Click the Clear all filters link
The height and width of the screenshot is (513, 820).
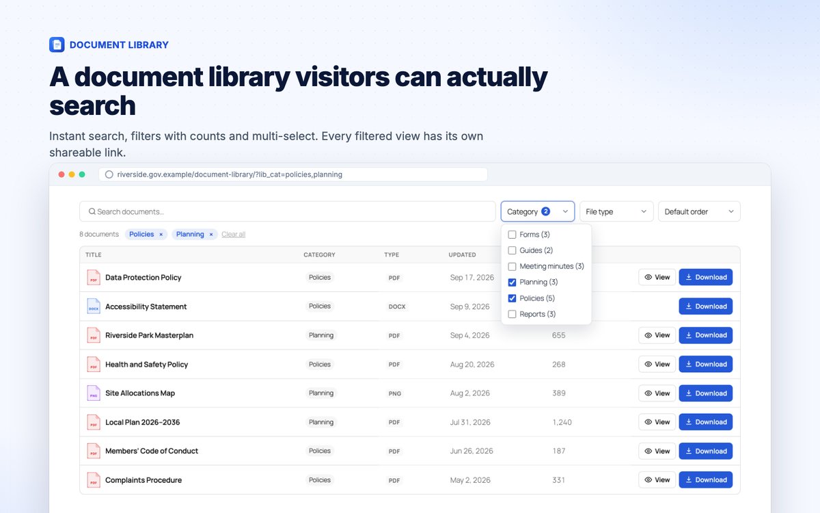point(233,234)
